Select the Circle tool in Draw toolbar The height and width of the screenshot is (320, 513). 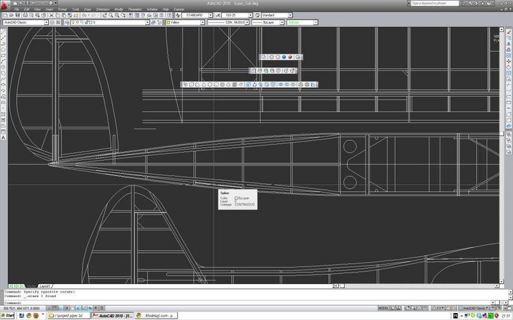pyautogui.click(x=3, y=67)
